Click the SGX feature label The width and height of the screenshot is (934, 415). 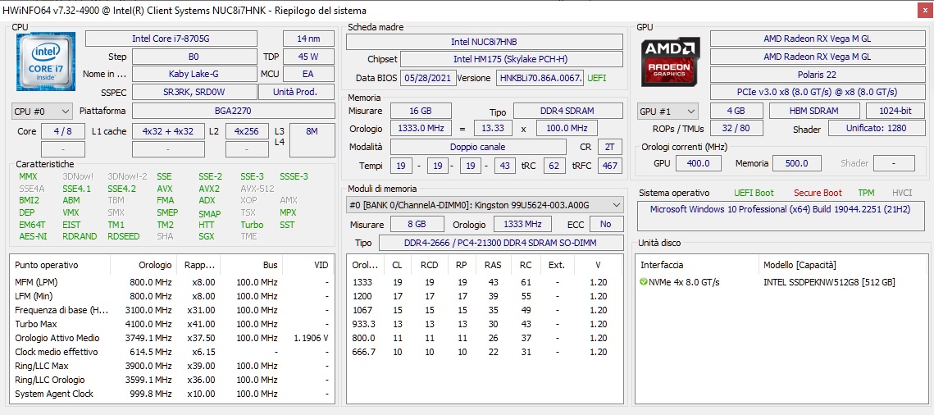click(x=206, y=236)
